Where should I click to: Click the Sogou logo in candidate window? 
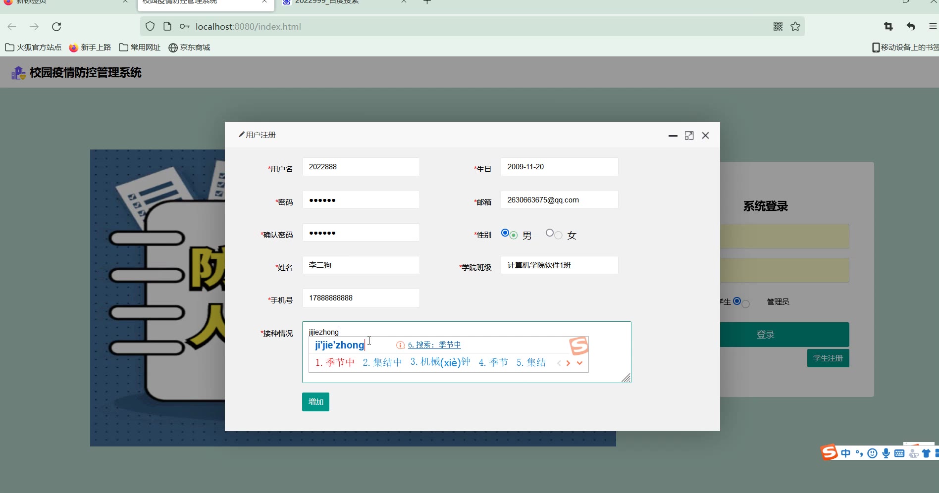tap(578, 345)
